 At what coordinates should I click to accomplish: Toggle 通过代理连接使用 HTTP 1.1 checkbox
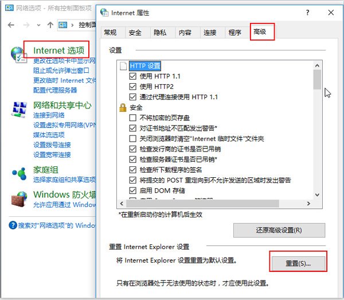coord(133,97)
